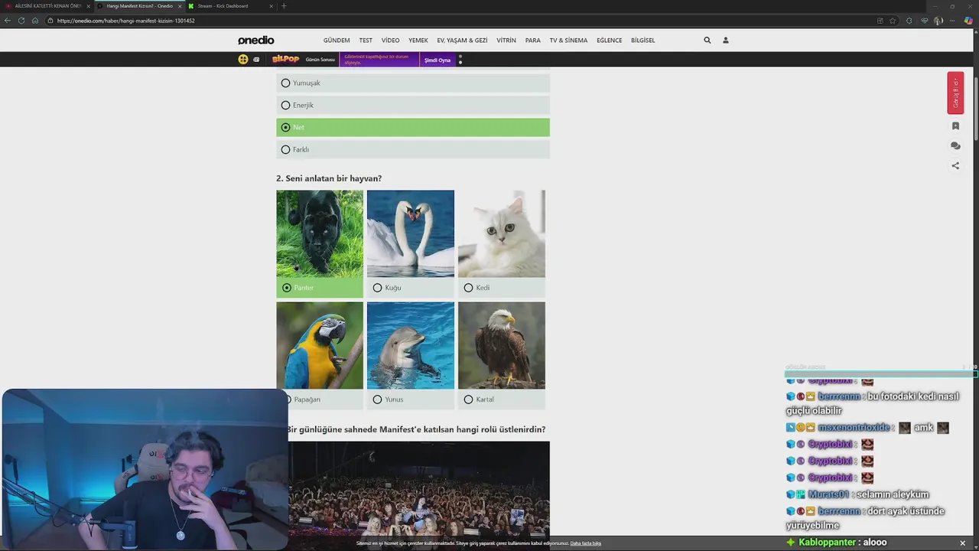Click the Şimdi Oyna button
Image resolution: width=979 pixels, height=551 pixels.
437,60
